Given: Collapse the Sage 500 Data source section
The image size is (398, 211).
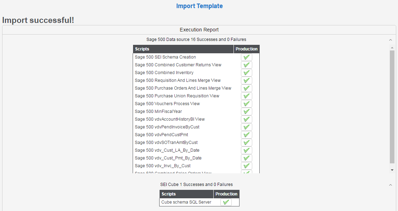Looking at the screenshot, I should (x=391, y=40).
